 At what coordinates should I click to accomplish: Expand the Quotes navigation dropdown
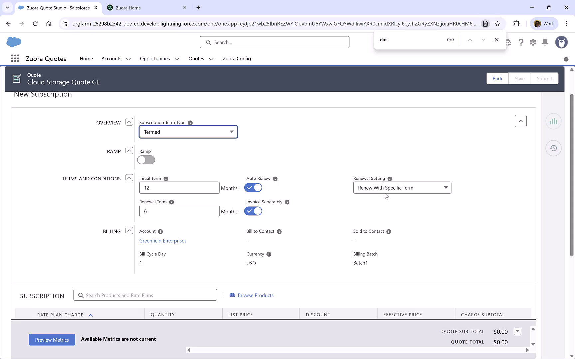pyautogui.click(x=211, y=59)
